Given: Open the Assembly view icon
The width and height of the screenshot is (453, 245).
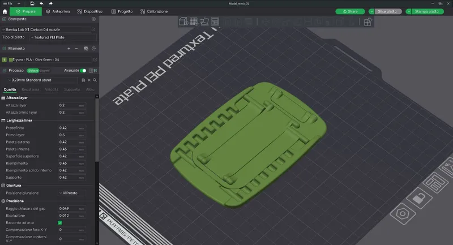Looking at the screenshot, I should point(367,22).
